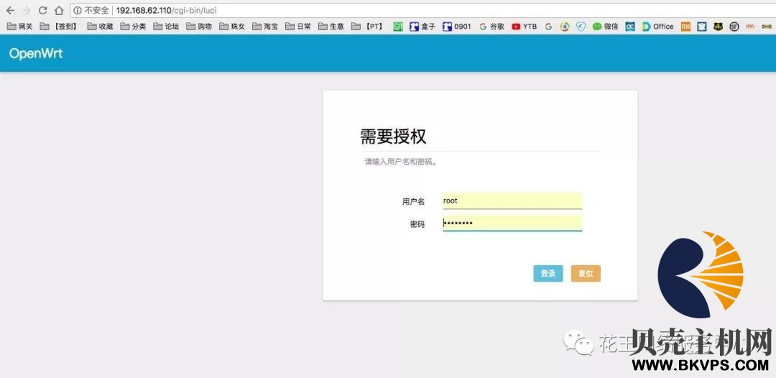Open the 微信 WeChat bookmark
Viewport: 776px width, 378px height.
(x=605, y=27)
